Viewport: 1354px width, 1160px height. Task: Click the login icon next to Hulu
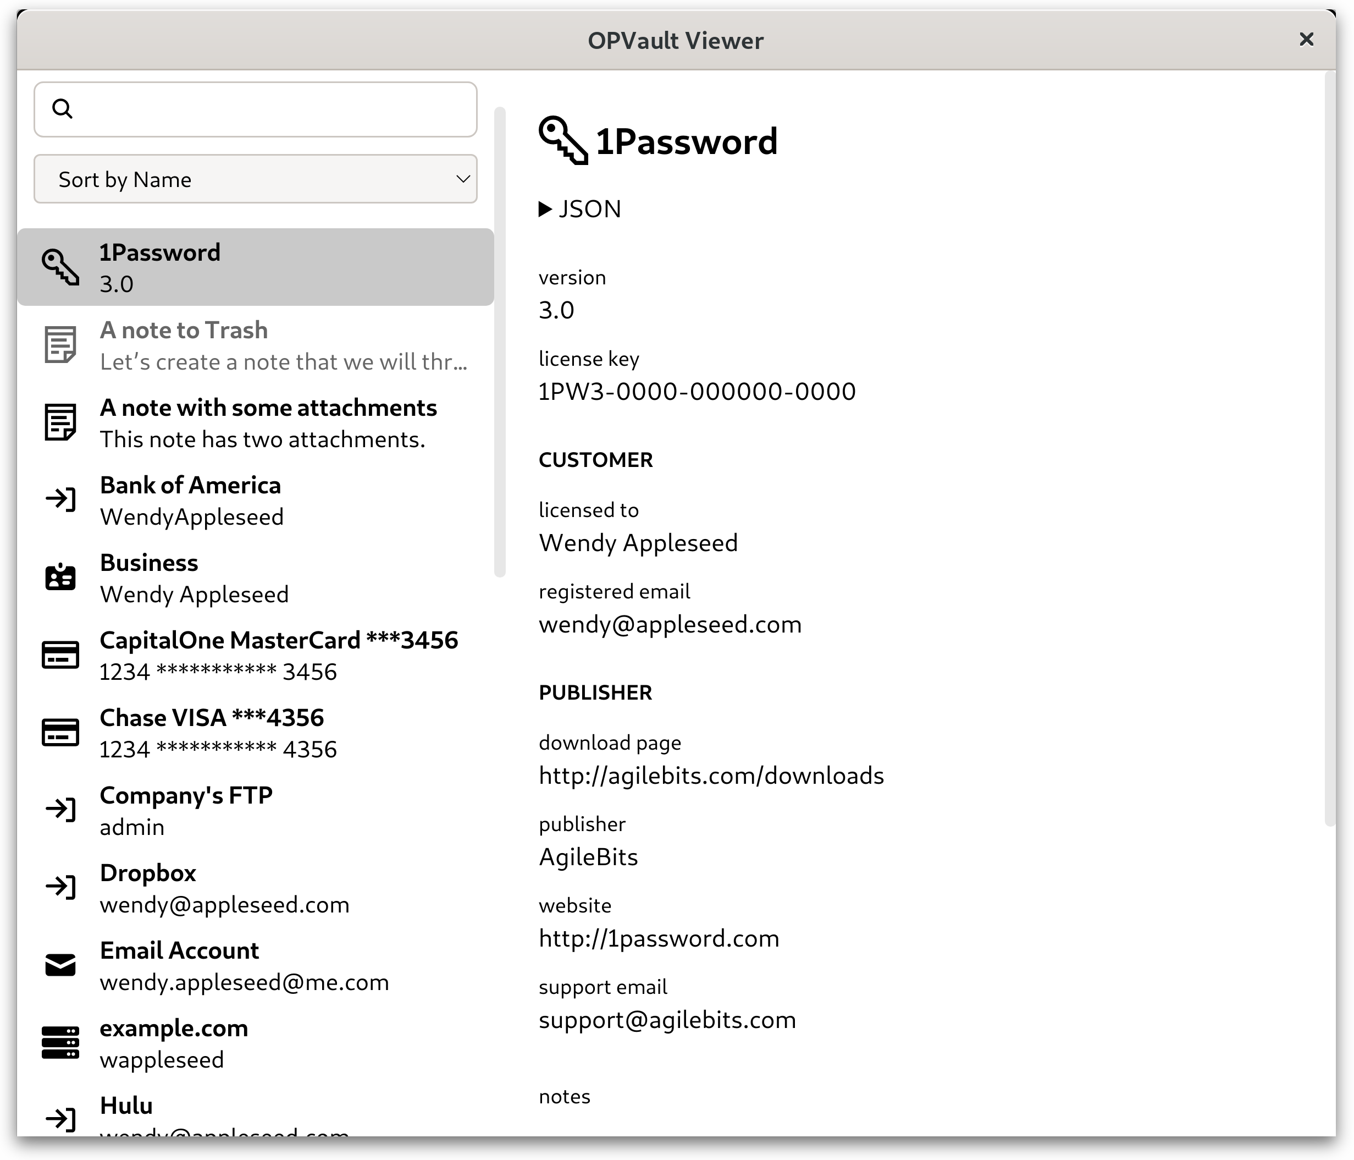pos(61,1119)
